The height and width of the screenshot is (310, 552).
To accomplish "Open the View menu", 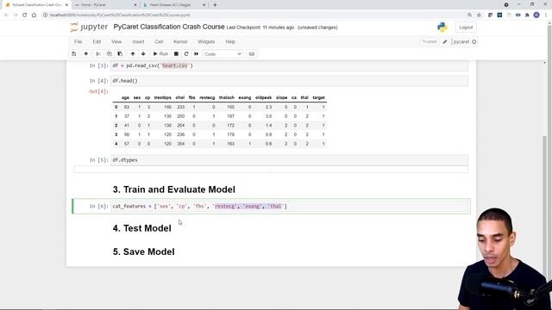I will tap(116, 41).
